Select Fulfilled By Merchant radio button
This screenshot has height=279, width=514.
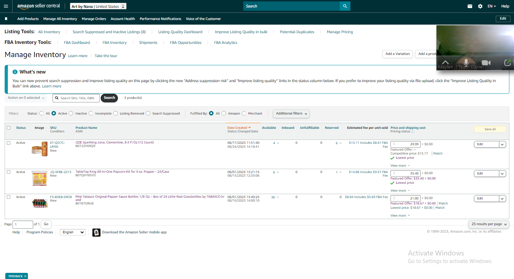coord(244,113)
